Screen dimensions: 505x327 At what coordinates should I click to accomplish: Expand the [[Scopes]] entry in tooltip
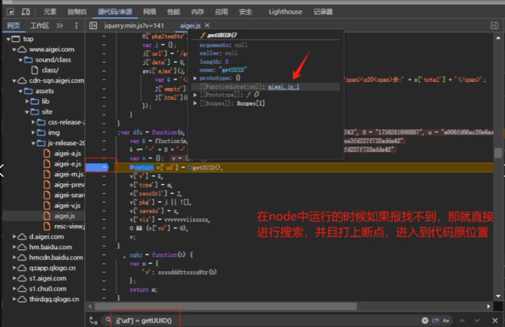click(195, 103)
